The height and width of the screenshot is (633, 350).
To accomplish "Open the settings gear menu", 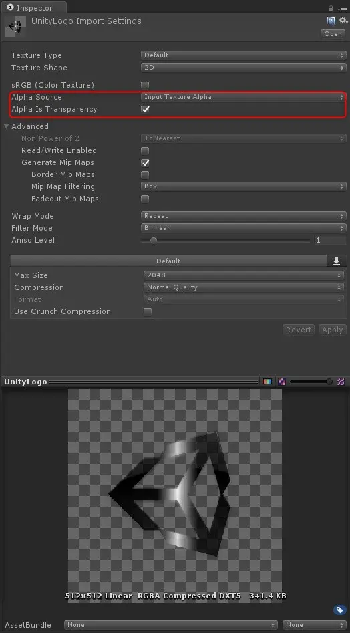I will click(343, 21).
